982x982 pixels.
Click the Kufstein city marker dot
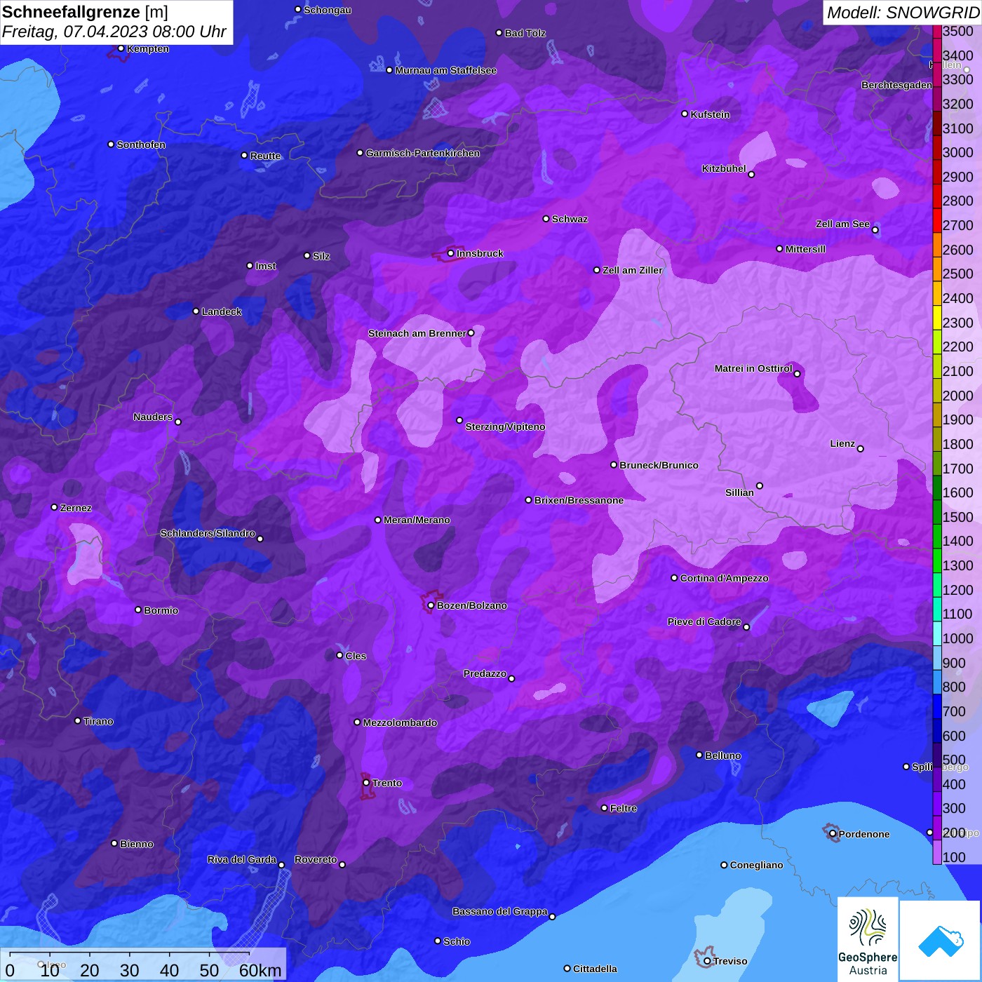click(x=685, y=114)
